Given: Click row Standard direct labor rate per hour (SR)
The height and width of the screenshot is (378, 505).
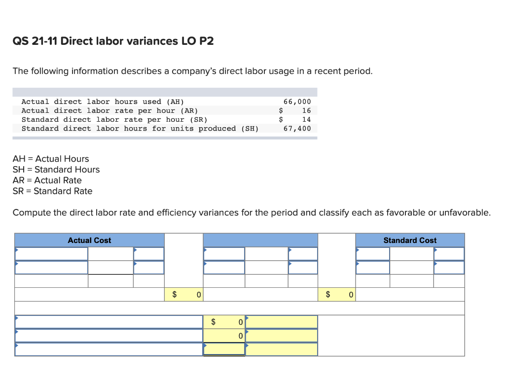Looking at the screenshot, I should click(165, 119).
